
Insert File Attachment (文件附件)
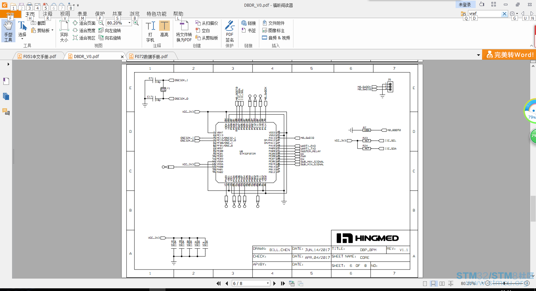coord(273,23)
